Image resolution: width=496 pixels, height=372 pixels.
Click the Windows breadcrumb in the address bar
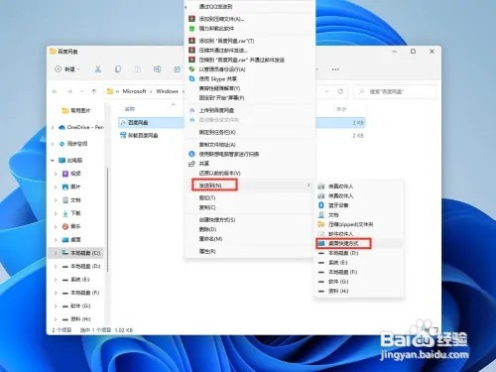[167, 91]
